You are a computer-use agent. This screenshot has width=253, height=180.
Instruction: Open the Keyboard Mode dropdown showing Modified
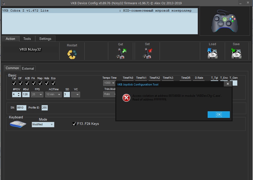pos(43,125)
